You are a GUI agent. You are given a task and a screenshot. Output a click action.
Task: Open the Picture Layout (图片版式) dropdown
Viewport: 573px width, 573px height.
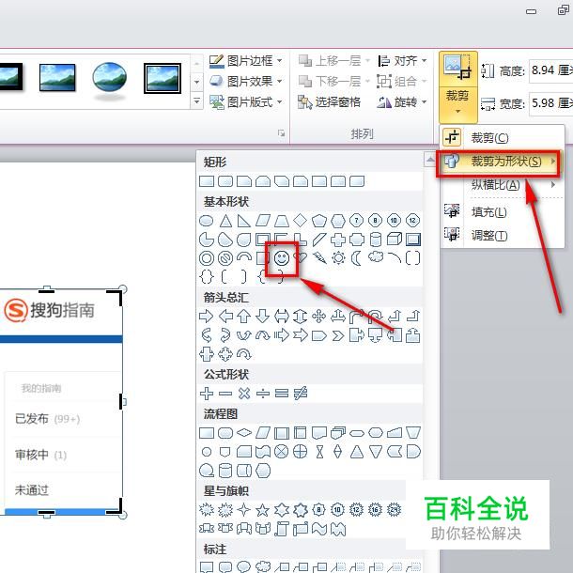(245, 102)
